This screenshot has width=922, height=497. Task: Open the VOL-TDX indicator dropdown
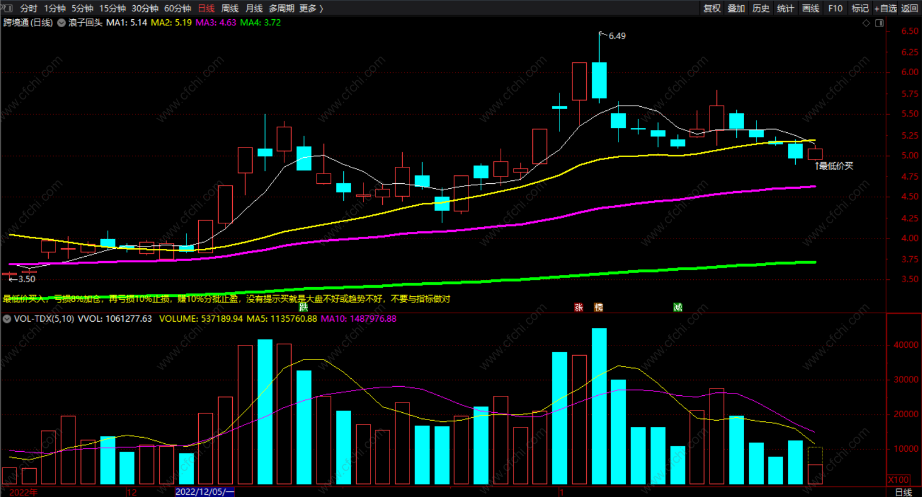point(7,319)
